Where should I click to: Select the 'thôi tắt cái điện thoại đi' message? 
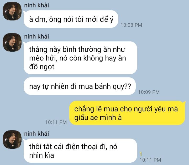[x=80, y=151]
